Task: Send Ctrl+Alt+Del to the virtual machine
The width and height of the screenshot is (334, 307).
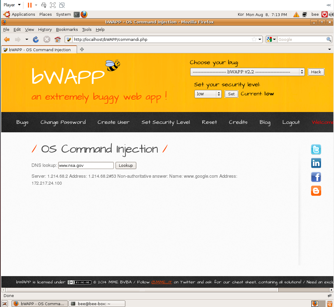Action: pyautogui.click(x=44, y=5)
